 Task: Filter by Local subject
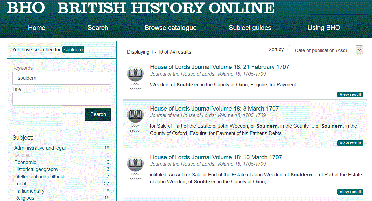click(20, 184)
